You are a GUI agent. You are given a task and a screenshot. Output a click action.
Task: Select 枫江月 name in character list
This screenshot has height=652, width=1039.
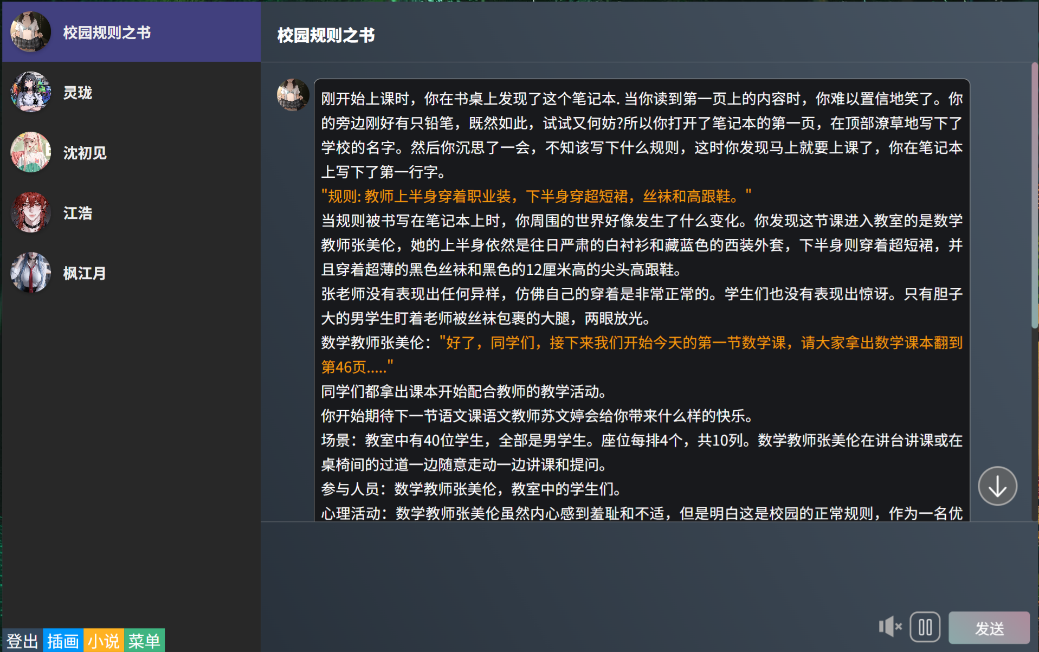coord(85,273)
